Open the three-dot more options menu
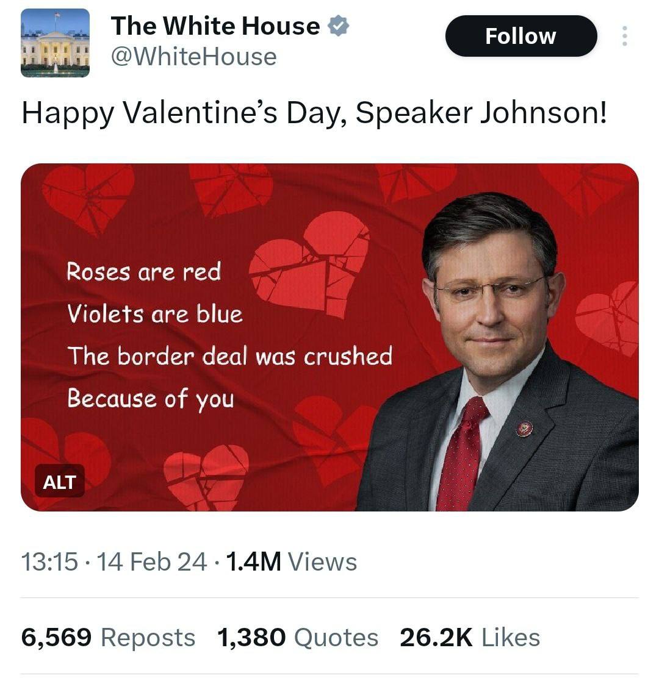The image size is (659, 684). point(624,36)
